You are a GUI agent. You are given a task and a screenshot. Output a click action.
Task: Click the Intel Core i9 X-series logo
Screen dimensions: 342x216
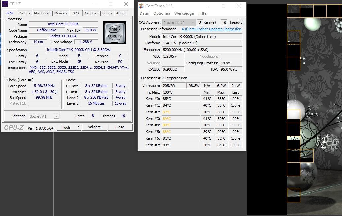114,33
